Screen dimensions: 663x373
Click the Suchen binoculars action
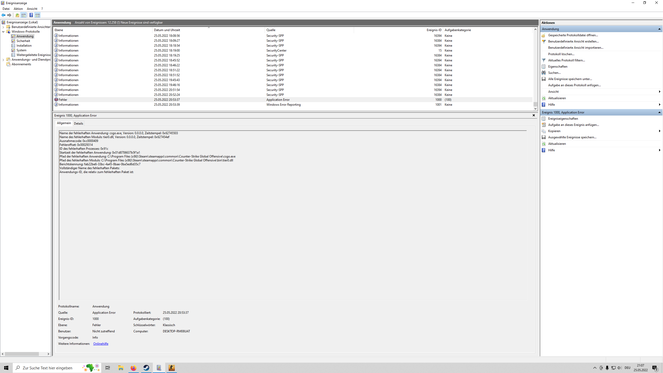pyautogui.click(x=554, y=73)
